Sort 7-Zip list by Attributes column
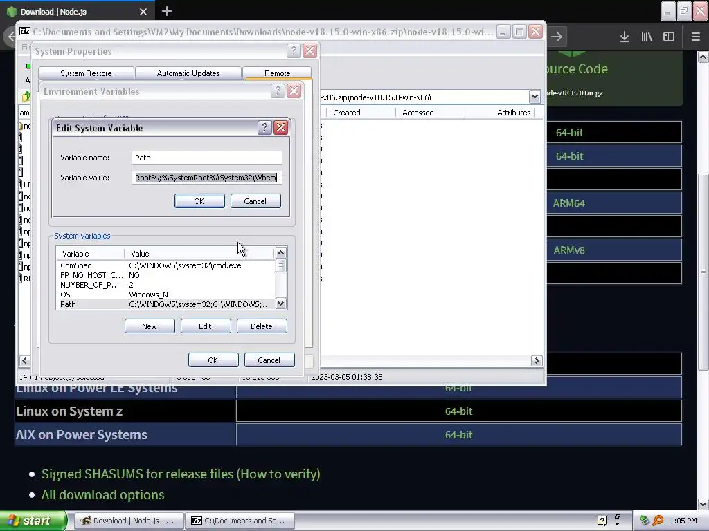709x531 pixels. (x=500, y=113)
